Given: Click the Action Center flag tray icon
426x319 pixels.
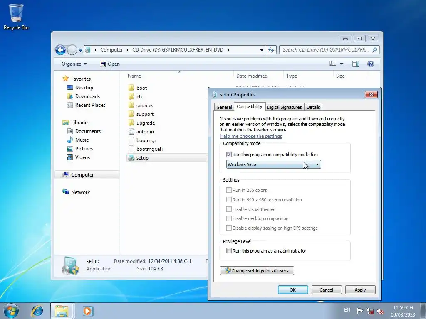Looking at the screenshot, I should [x=360, y=311].
